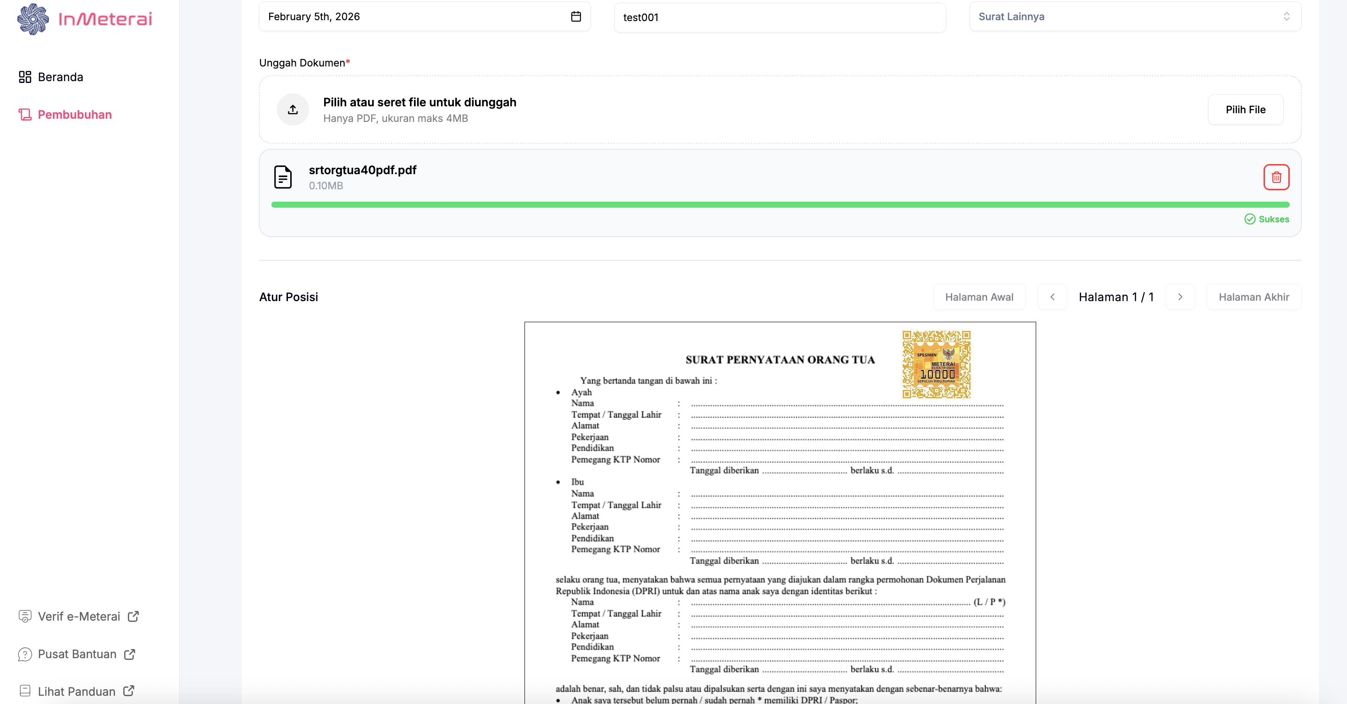The image size is (1347, 704).
Task: Click external link icon beside Lihat Panduan
Action: (129, 692)
